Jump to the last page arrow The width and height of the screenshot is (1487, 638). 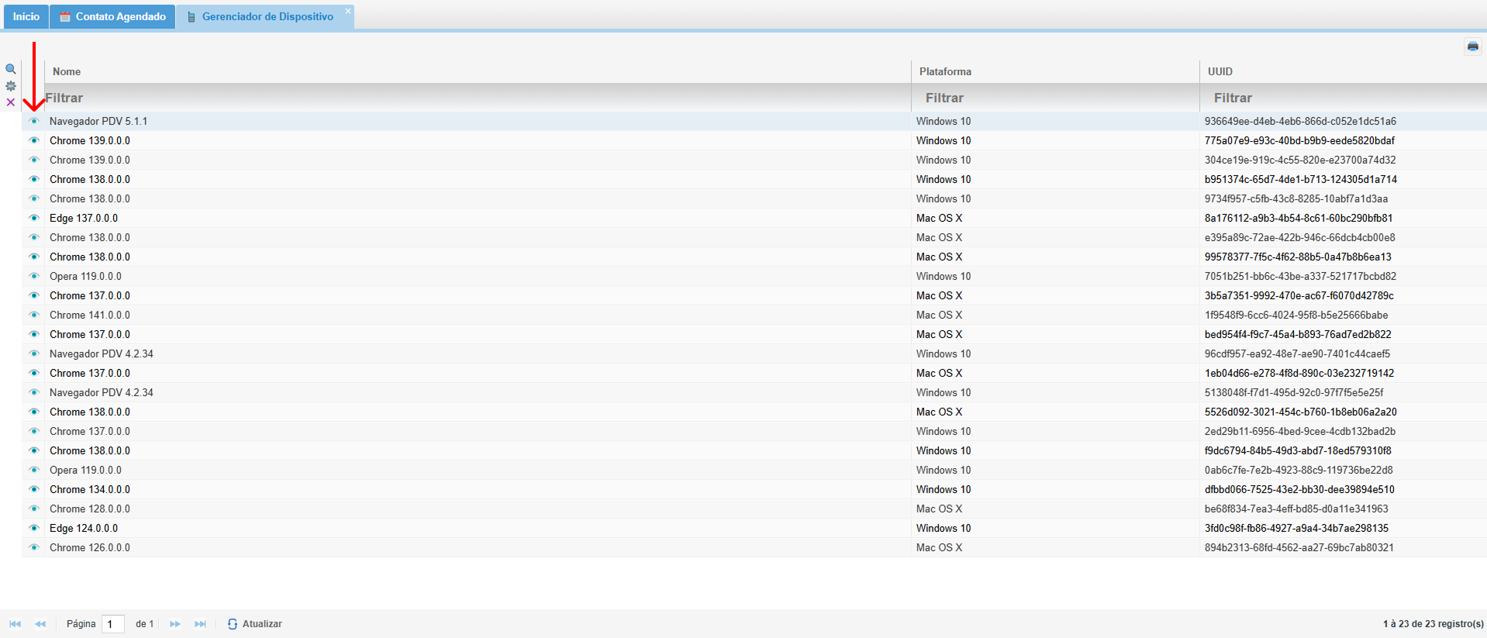pyautogui.click(x=200, y=624)
